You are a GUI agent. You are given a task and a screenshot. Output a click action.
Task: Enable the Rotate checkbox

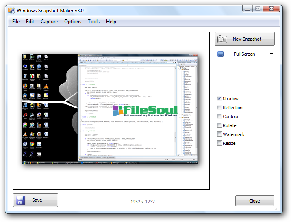pos(219,125)
